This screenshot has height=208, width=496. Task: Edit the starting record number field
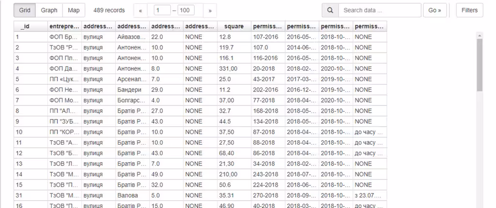pyautogui.click(x=162, y=10)
